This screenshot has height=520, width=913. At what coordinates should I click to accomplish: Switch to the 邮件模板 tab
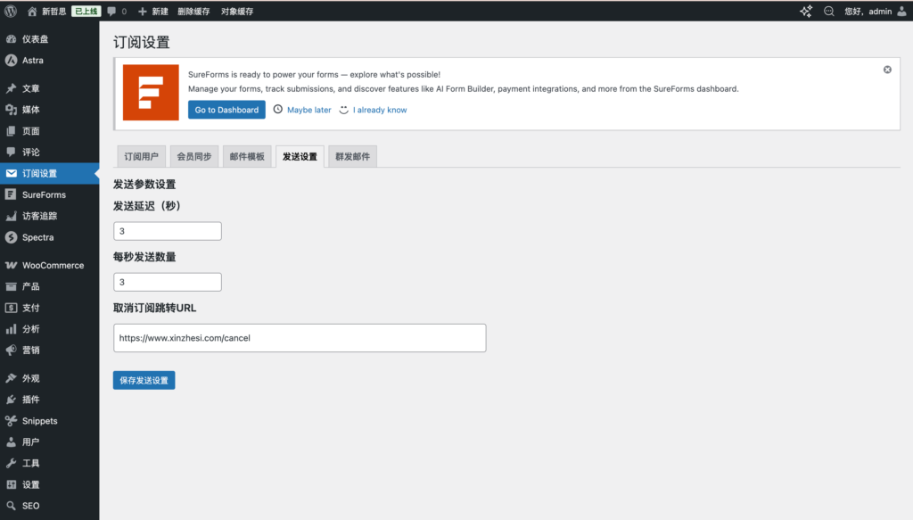pyautogui.click(x=247, y=157)
